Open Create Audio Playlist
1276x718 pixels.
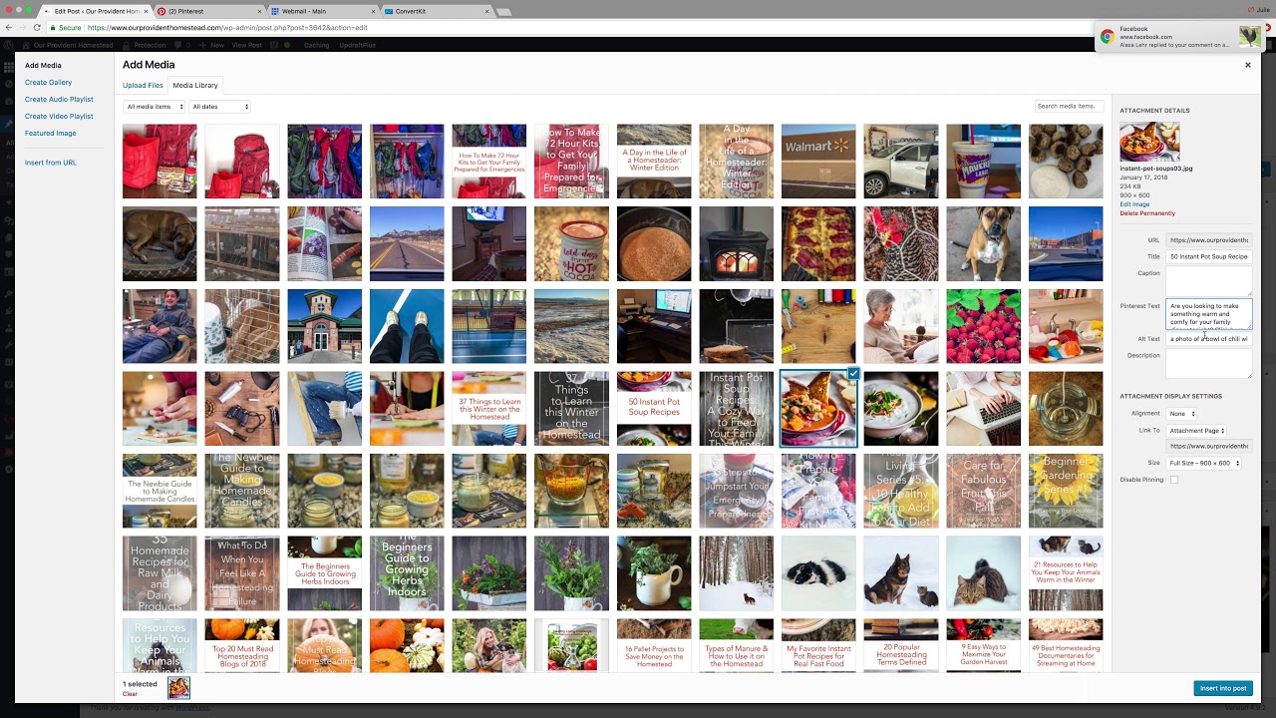(59, 100)
